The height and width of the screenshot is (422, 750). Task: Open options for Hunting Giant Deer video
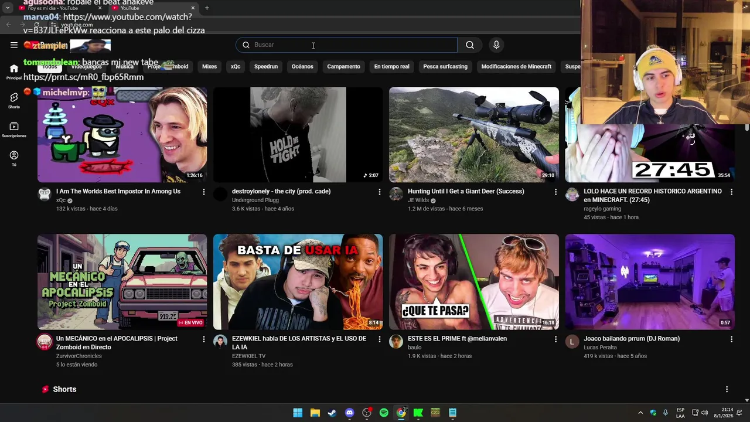(x=555, y=192)
